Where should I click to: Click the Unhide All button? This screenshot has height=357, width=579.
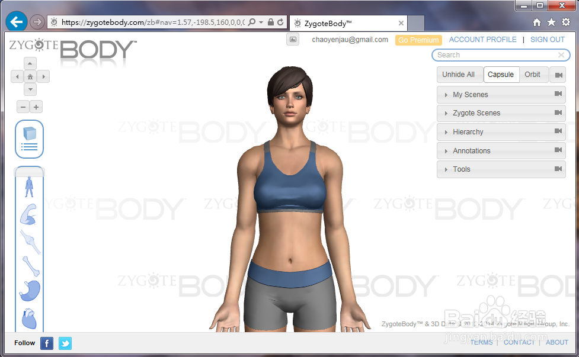459,75
